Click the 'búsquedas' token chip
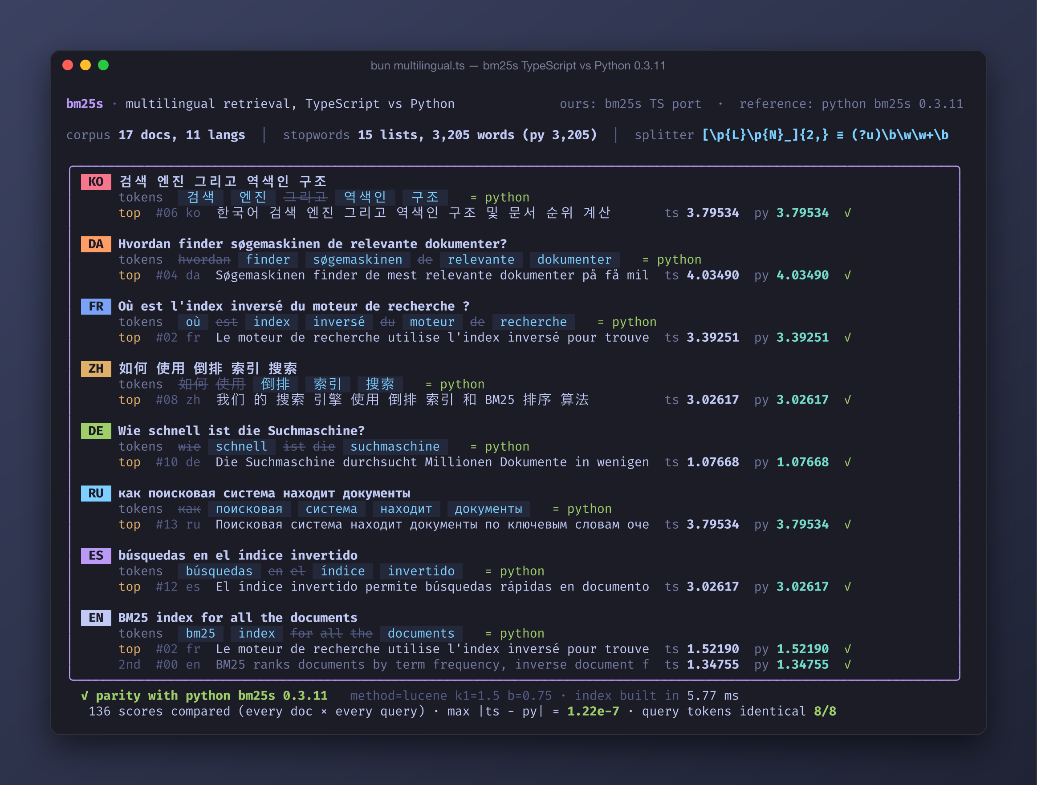Screen dimensions: 1037x785 (219, 571)
